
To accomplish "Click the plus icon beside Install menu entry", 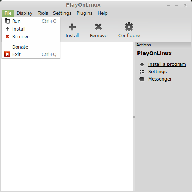I will coord(7,29).
